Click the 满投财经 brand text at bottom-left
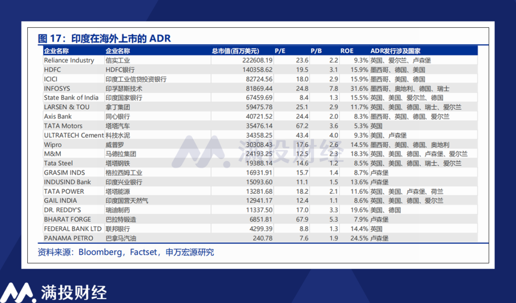Image resolution: width=516 pixels, height=303 pixels. [x=74, y=292]
